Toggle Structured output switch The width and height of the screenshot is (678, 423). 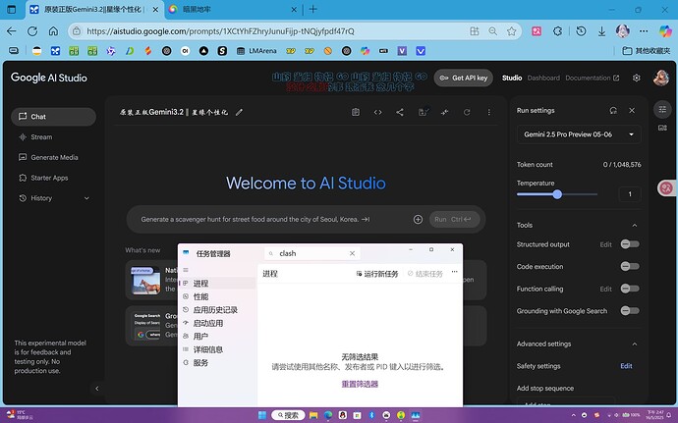(x=630, y=244)
